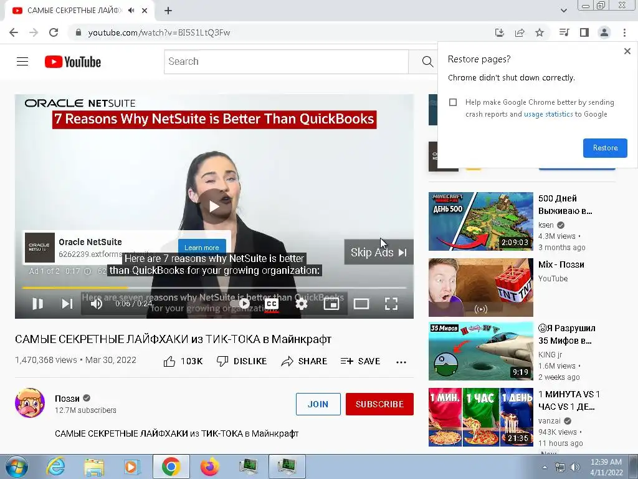Image resolution: width=638 pixels, height=479 pixels.
Task: Click the JOIN channel button
Action: pyautogui.click(x=318, y=404)
